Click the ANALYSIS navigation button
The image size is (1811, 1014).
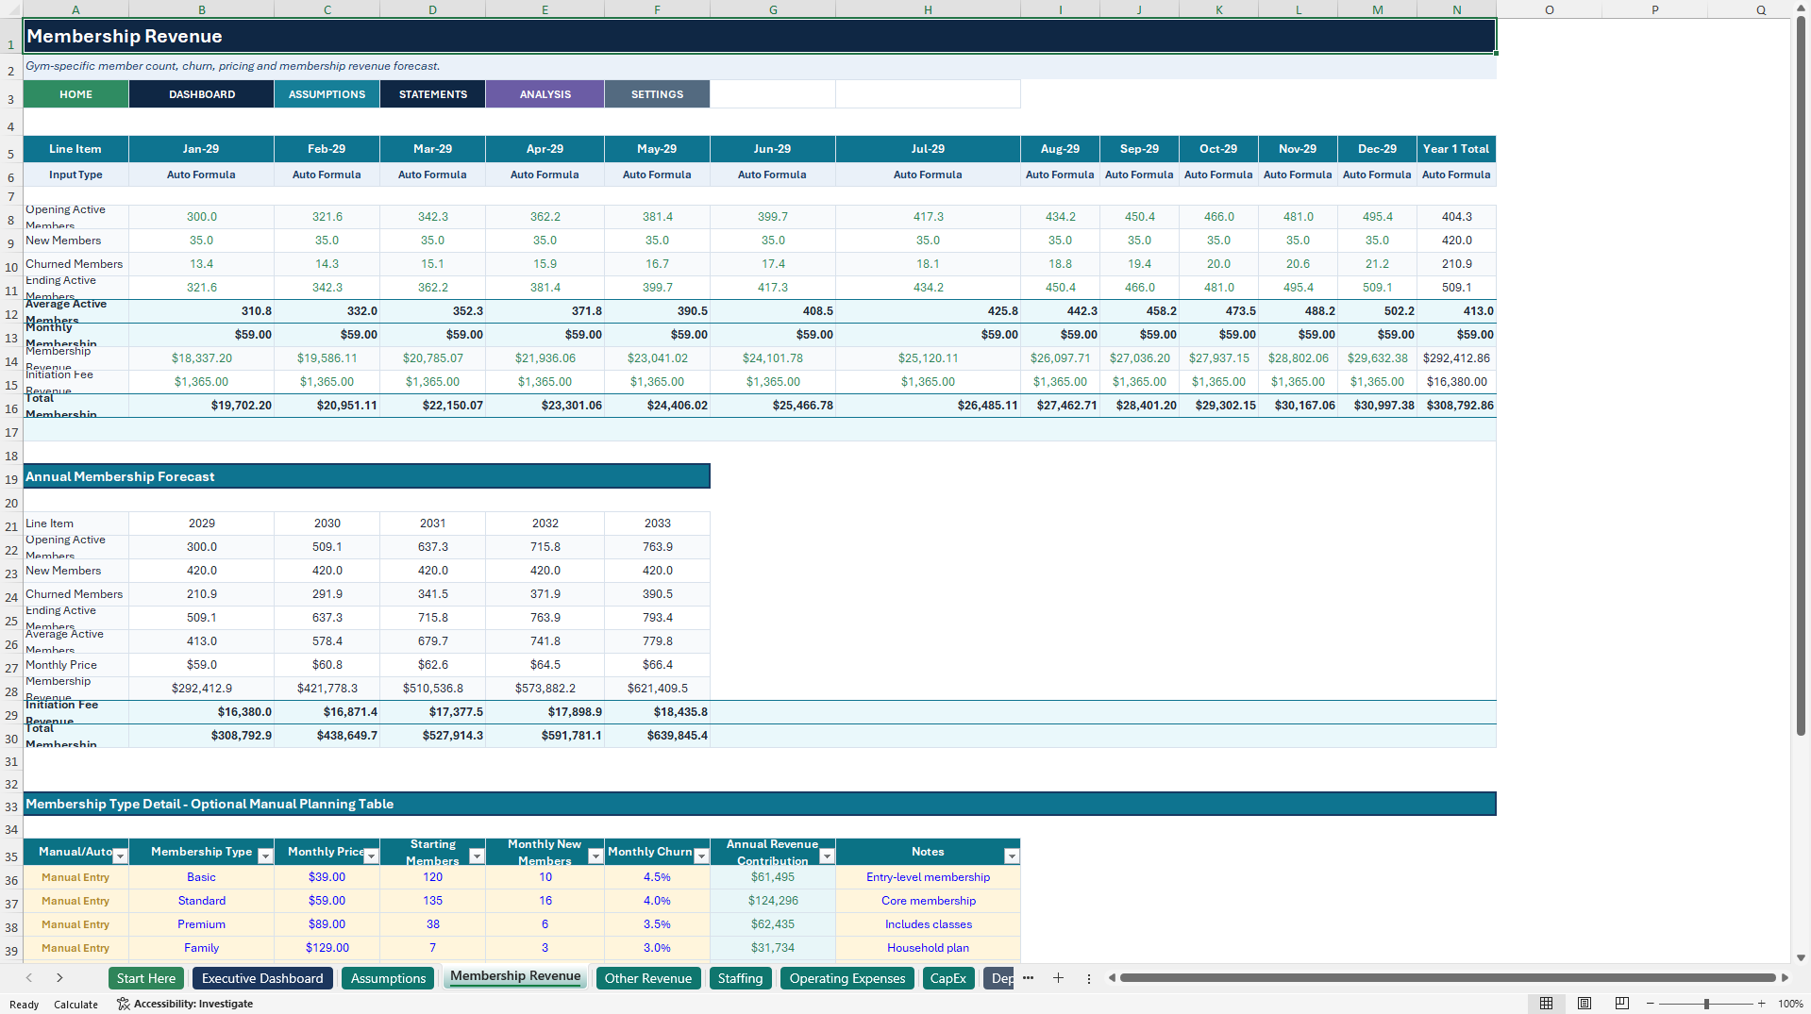tap(545, 94)
